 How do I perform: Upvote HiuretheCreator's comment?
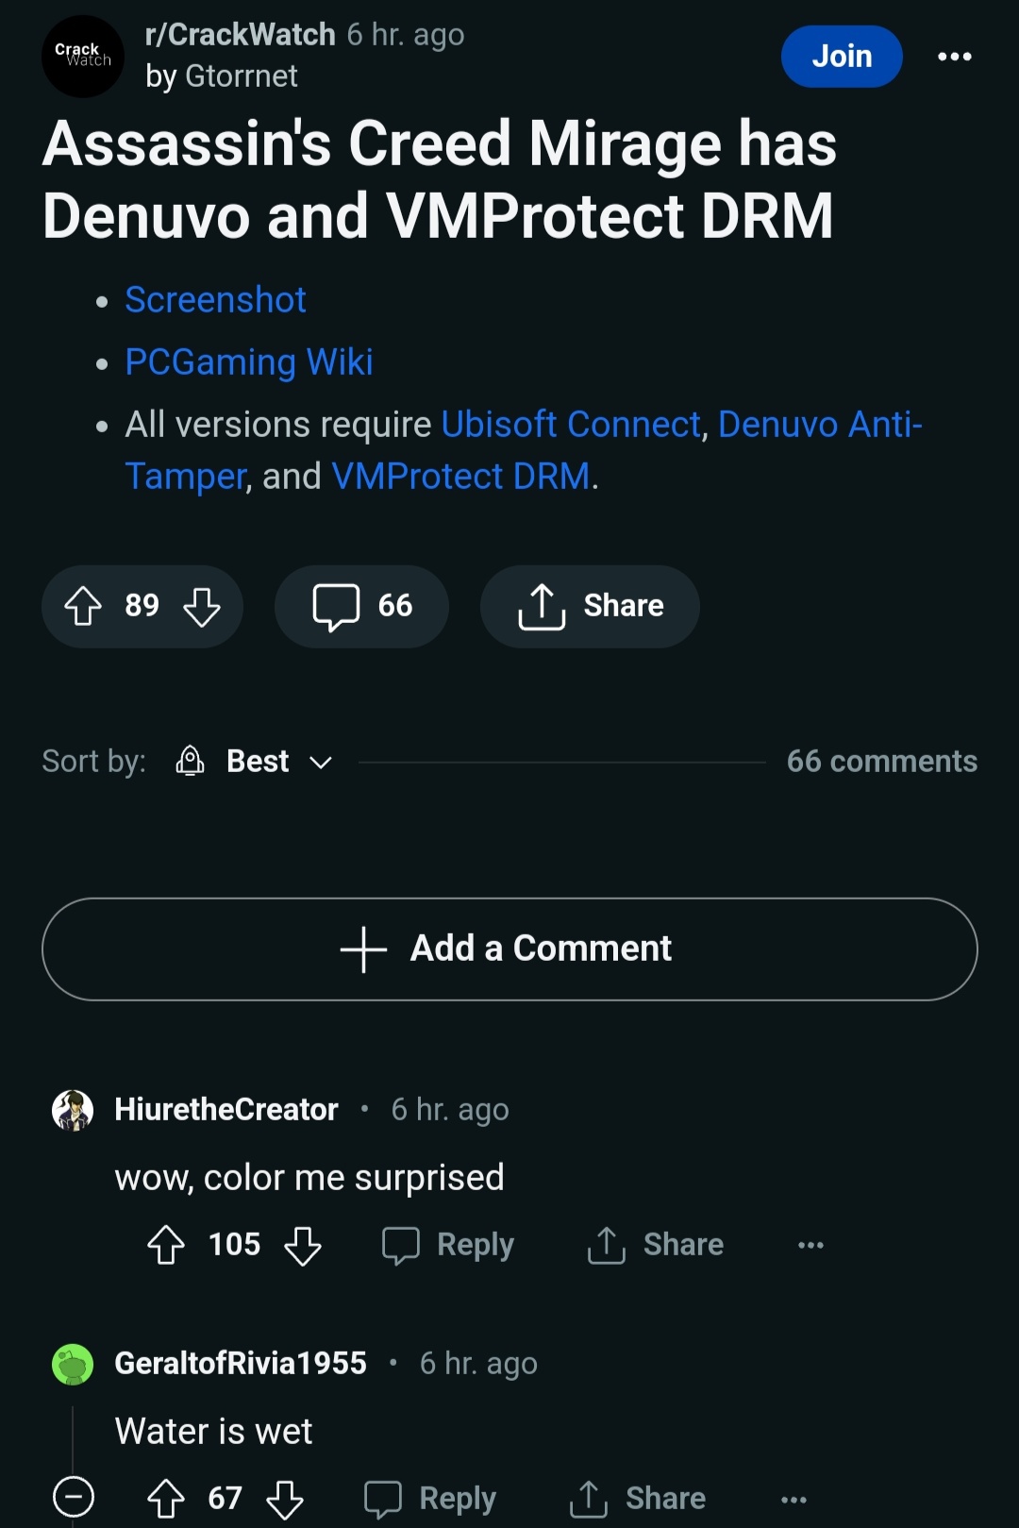pos(166,1245)
